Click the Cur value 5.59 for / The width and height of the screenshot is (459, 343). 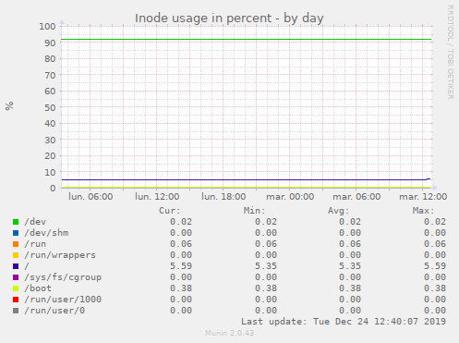[x=181, y=266]
